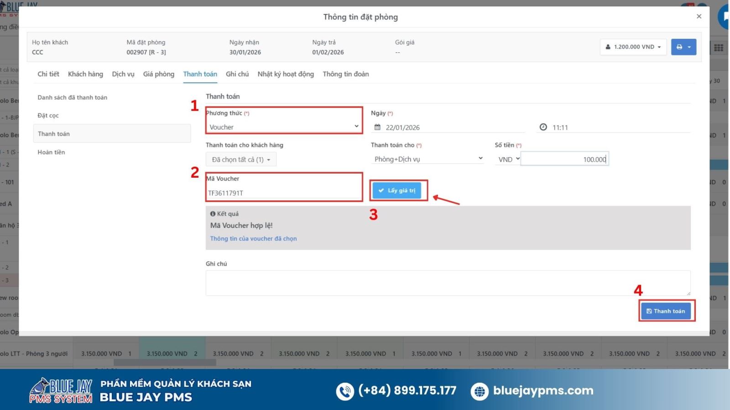Select Đặt cọc in the left list
The width and height of the screenshot is (730, 410).
tap(48, 116)
